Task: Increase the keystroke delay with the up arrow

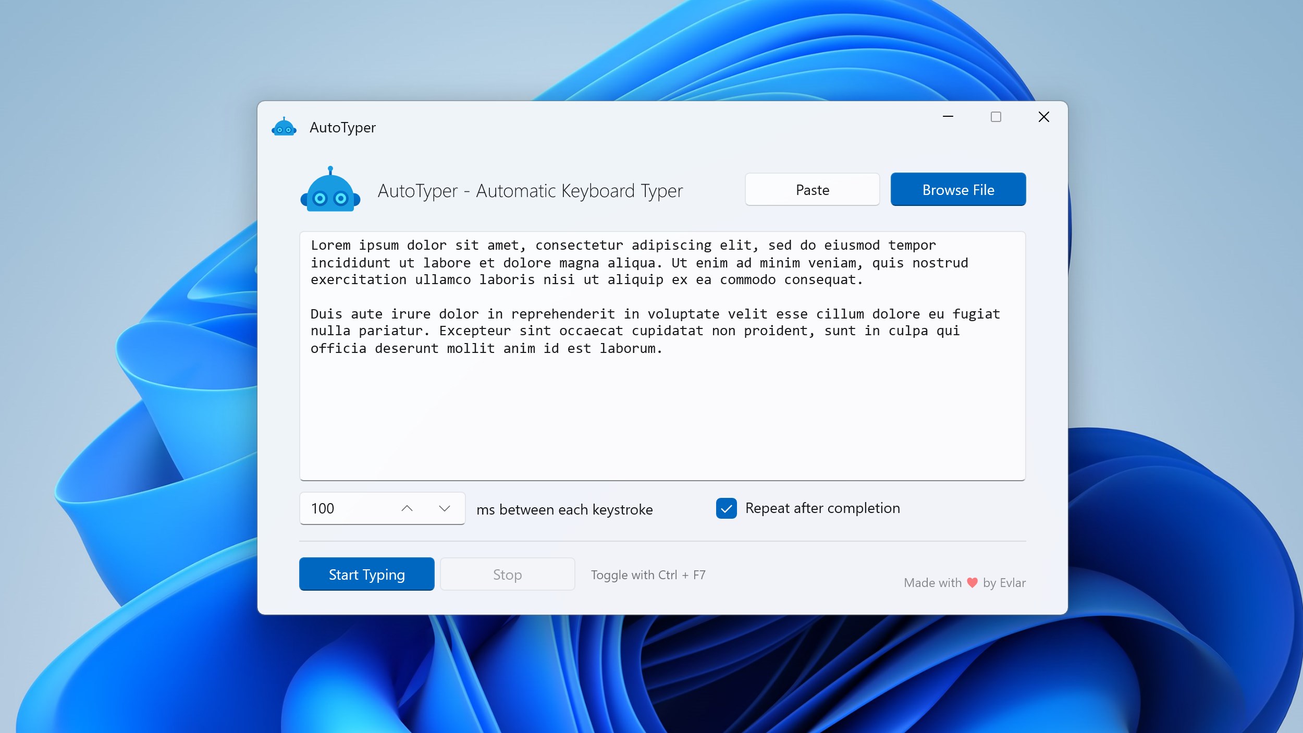Action: [x=407, y=508]
